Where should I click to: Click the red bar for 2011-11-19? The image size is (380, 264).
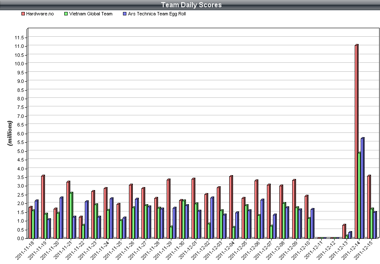43,207
